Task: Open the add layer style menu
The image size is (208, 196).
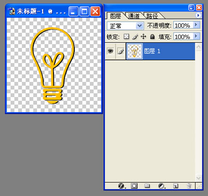Action: (x=121, y=186)
